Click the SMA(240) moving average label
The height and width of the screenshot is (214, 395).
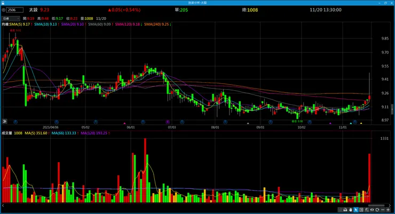coord(156,25)
